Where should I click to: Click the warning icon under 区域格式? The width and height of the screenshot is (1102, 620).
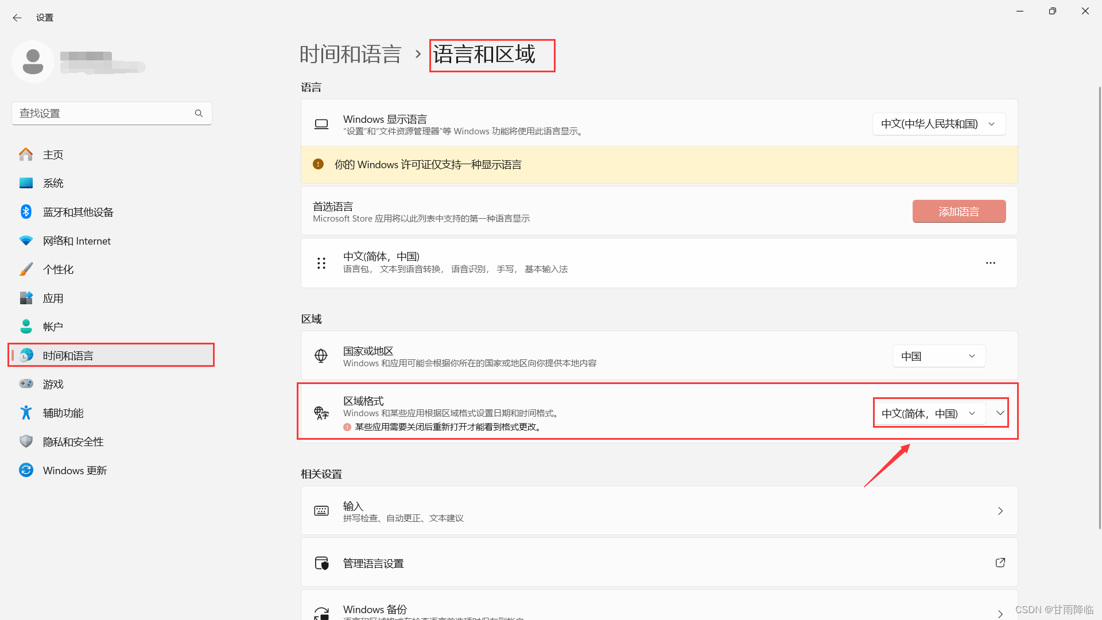[347, 427]
